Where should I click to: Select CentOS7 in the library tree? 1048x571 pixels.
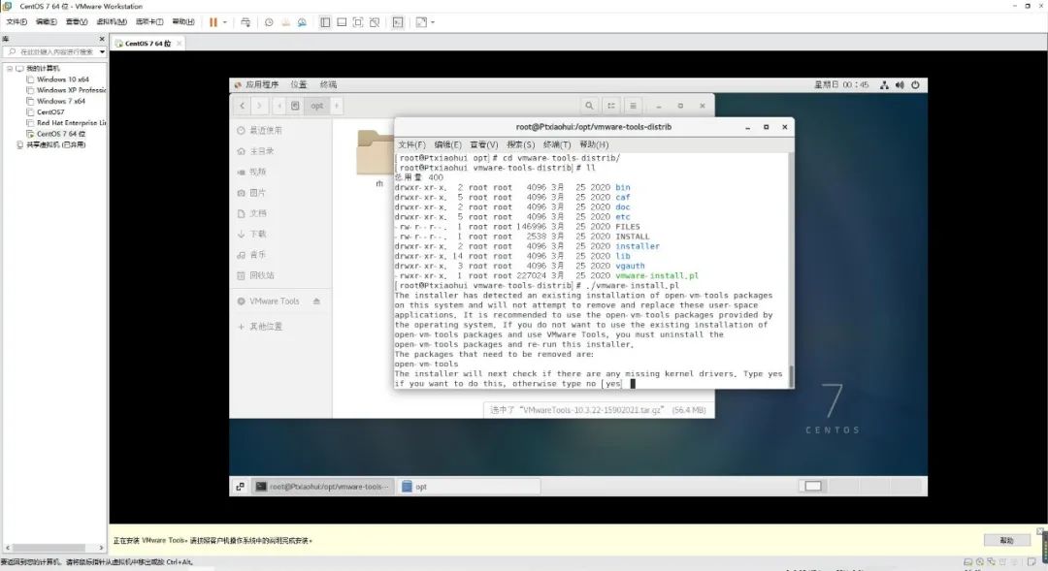[50, 112]
